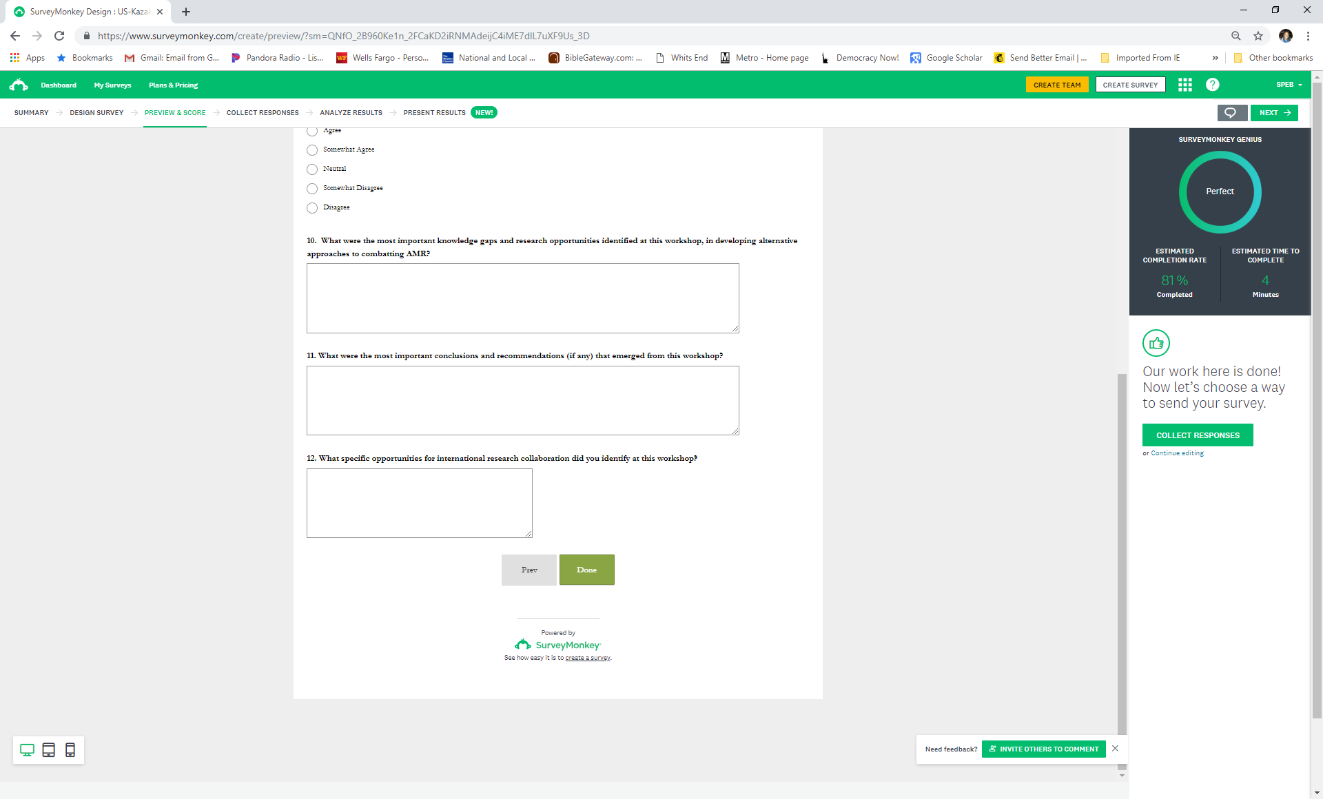1323x799 pixels.
Task: Open Chrome's three-dot menu
Action: [1308, 36]
